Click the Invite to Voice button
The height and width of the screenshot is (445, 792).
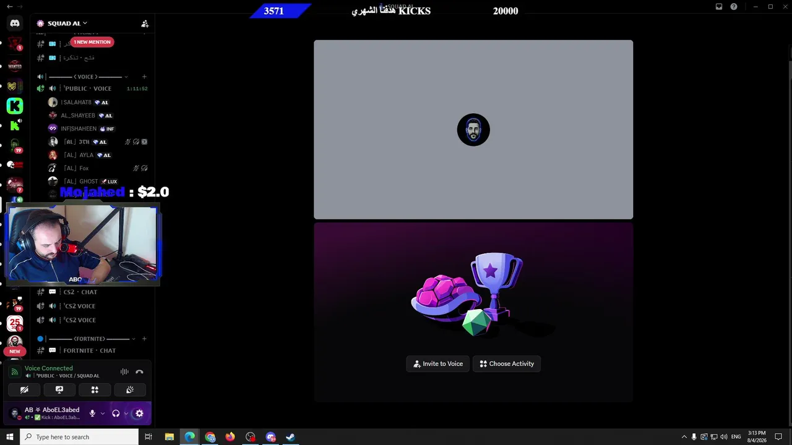click(438, 364)
